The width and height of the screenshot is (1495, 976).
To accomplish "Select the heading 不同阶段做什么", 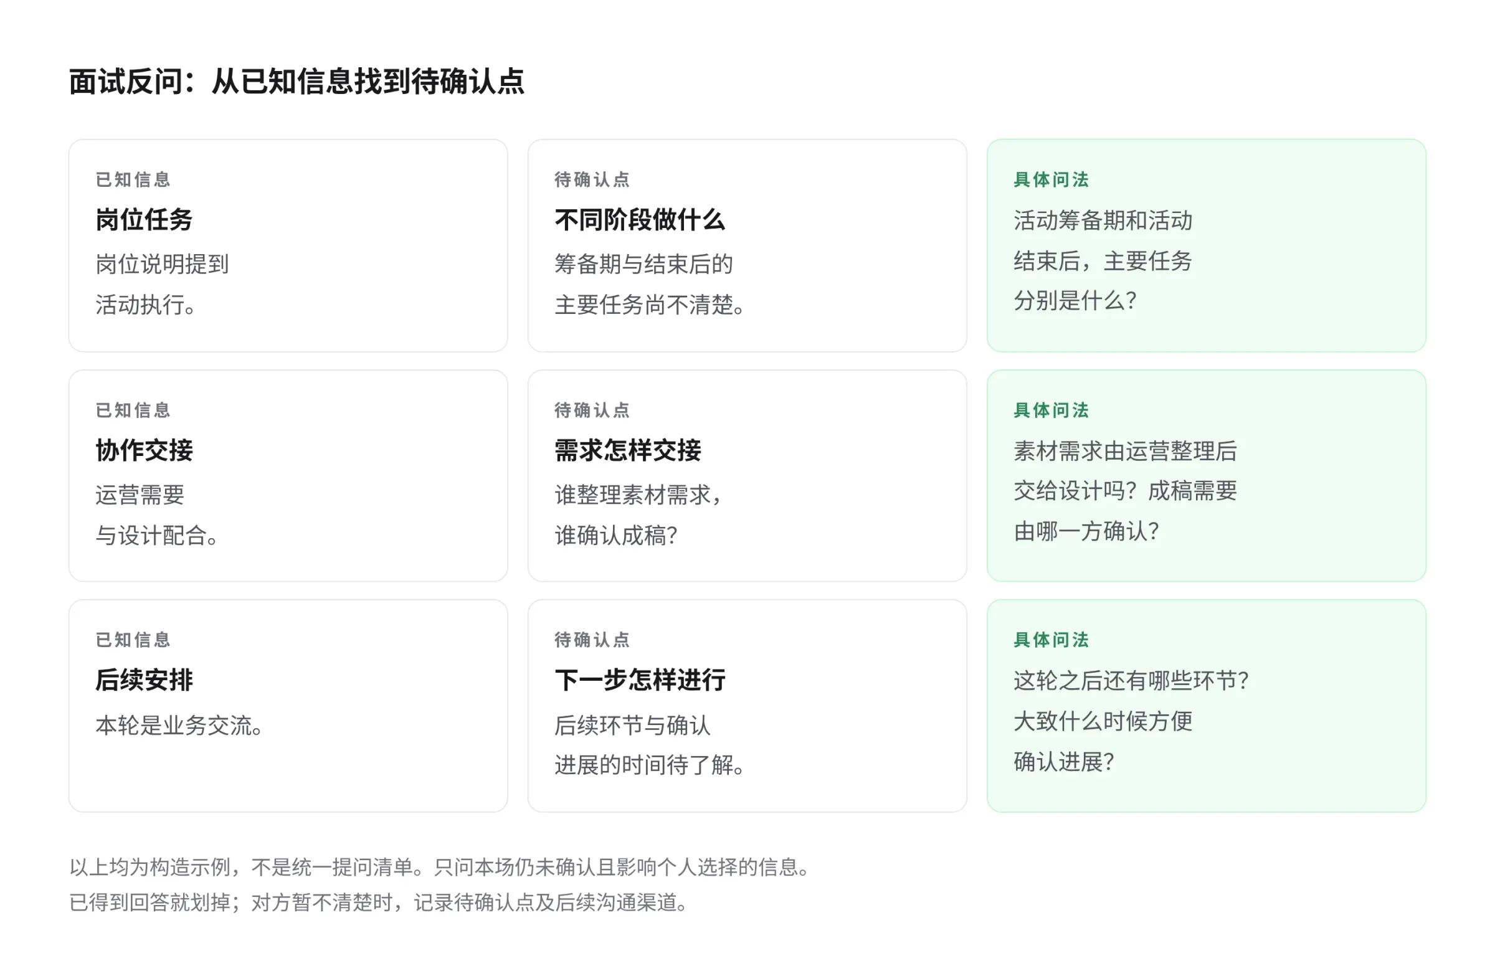I will coord(640,220).
